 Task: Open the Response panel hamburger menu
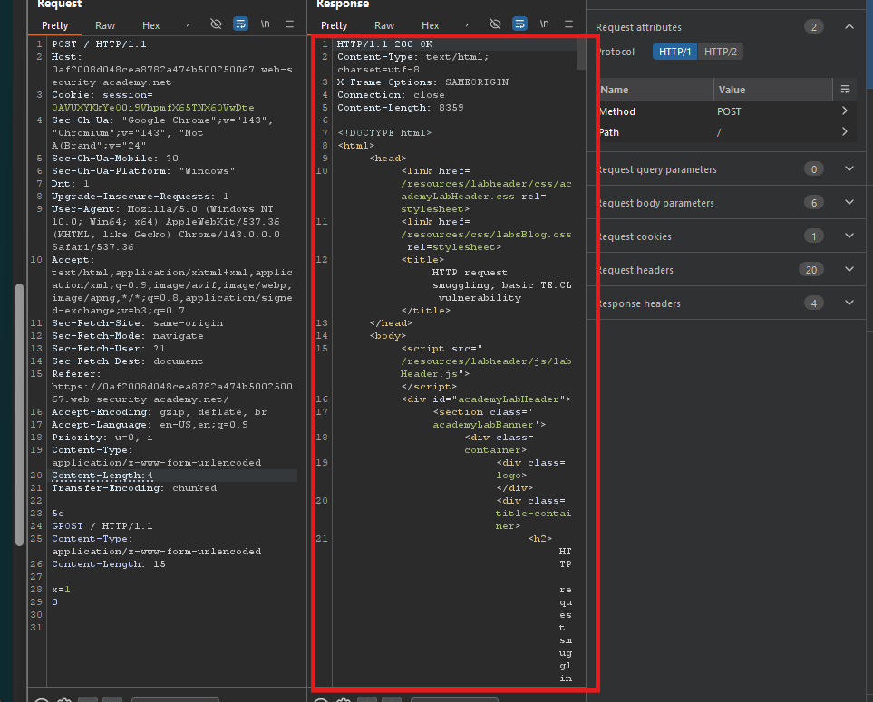click(568, 24)
